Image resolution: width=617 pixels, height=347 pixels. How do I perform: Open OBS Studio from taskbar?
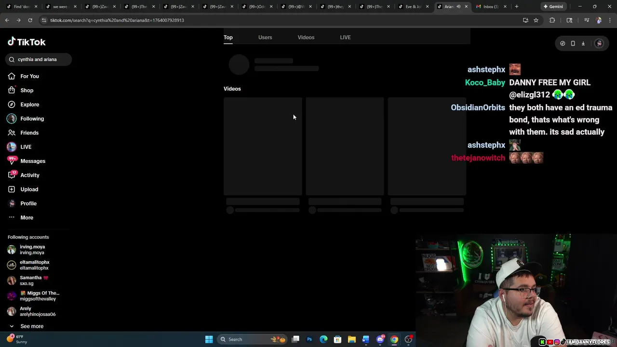pyautogui.click(x=408, y=339)
